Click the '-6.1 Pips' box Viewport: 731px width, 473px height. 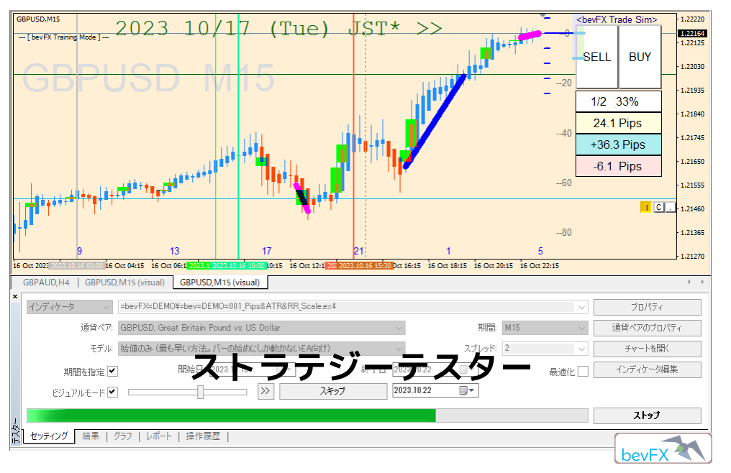tap(618, 166)
